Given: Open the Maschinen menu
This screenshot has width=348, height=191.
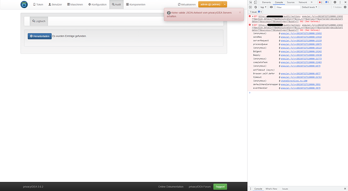Looking at the screenshot, I should click(x=75, y=5).
